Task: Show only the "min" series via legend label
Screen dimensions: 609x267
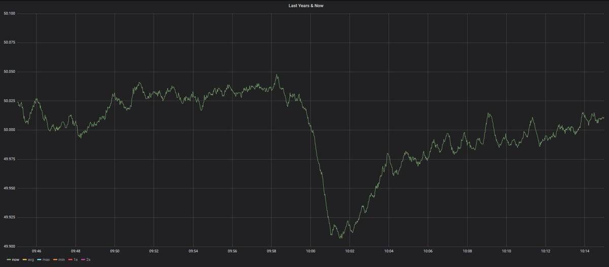Action: (61, 259)
